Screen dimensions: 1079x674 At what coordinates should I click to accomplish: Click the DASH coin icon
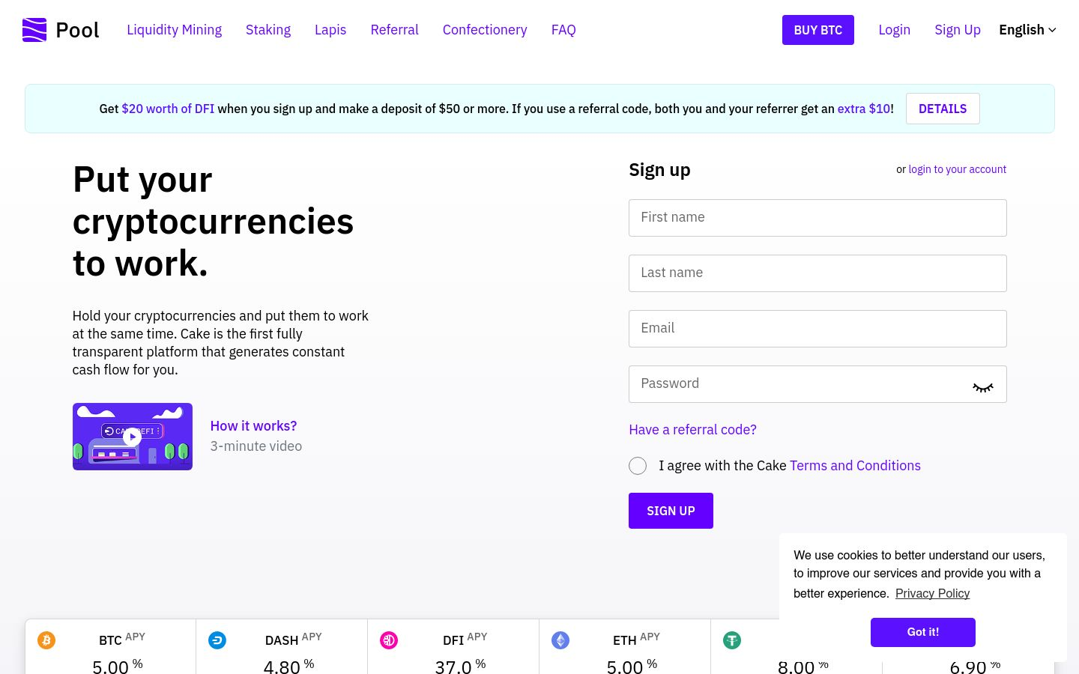coord(217,640)
